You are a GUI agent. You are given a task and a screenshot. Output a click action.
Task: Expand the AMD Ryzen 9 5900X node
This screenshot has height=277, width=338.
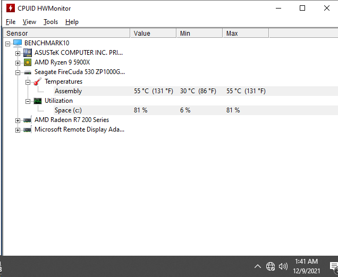tap(18, 63)
